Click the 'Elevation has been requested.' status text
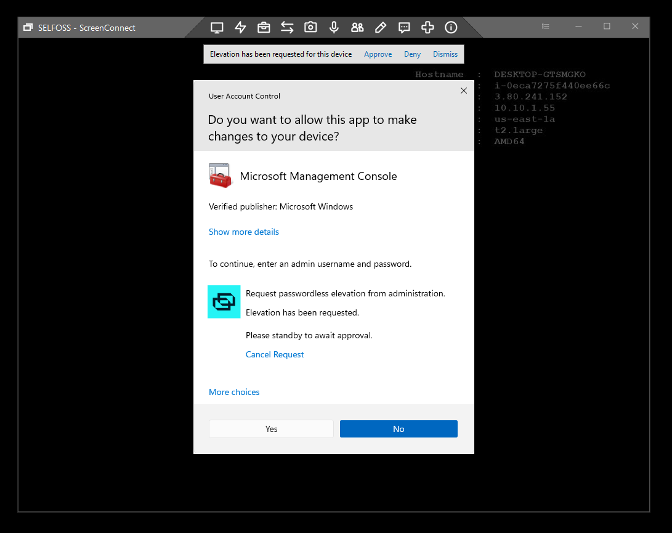 pyautogui.click(x=302, y=313)
